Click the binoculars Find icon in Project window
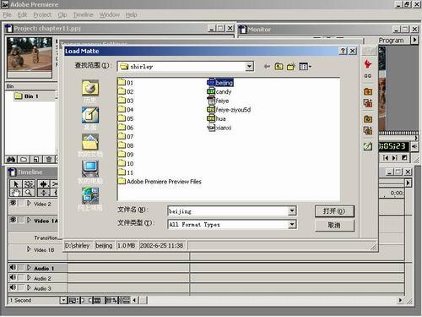Screen dimensions: 422x317 (11, 160)
